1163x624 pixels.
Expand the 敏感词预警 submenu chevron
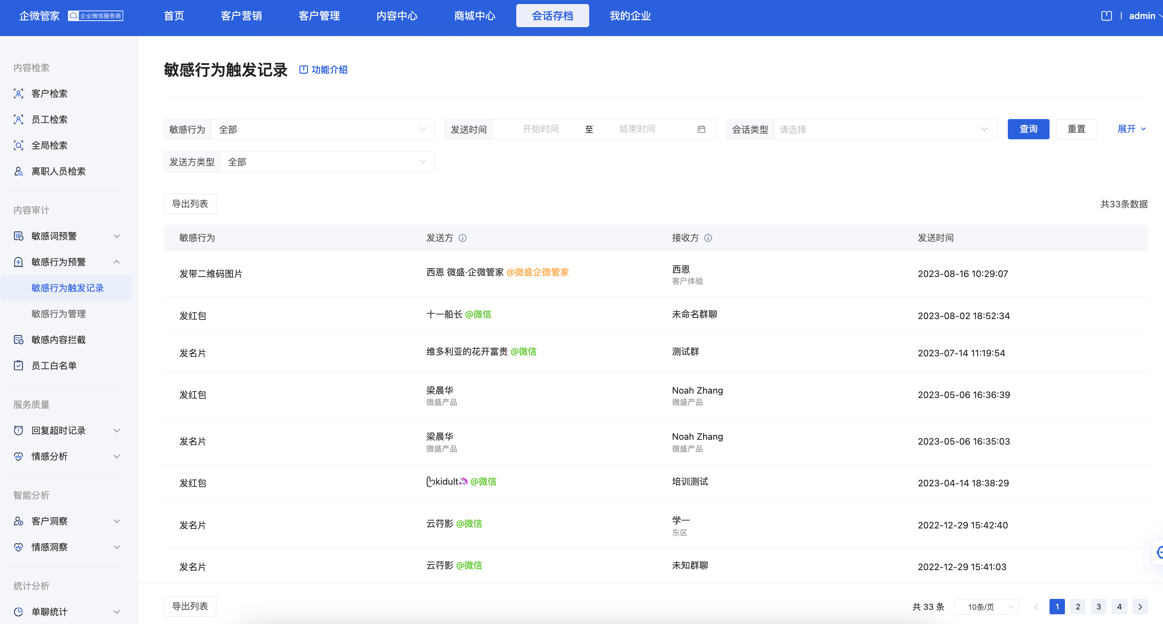(116, 236)
